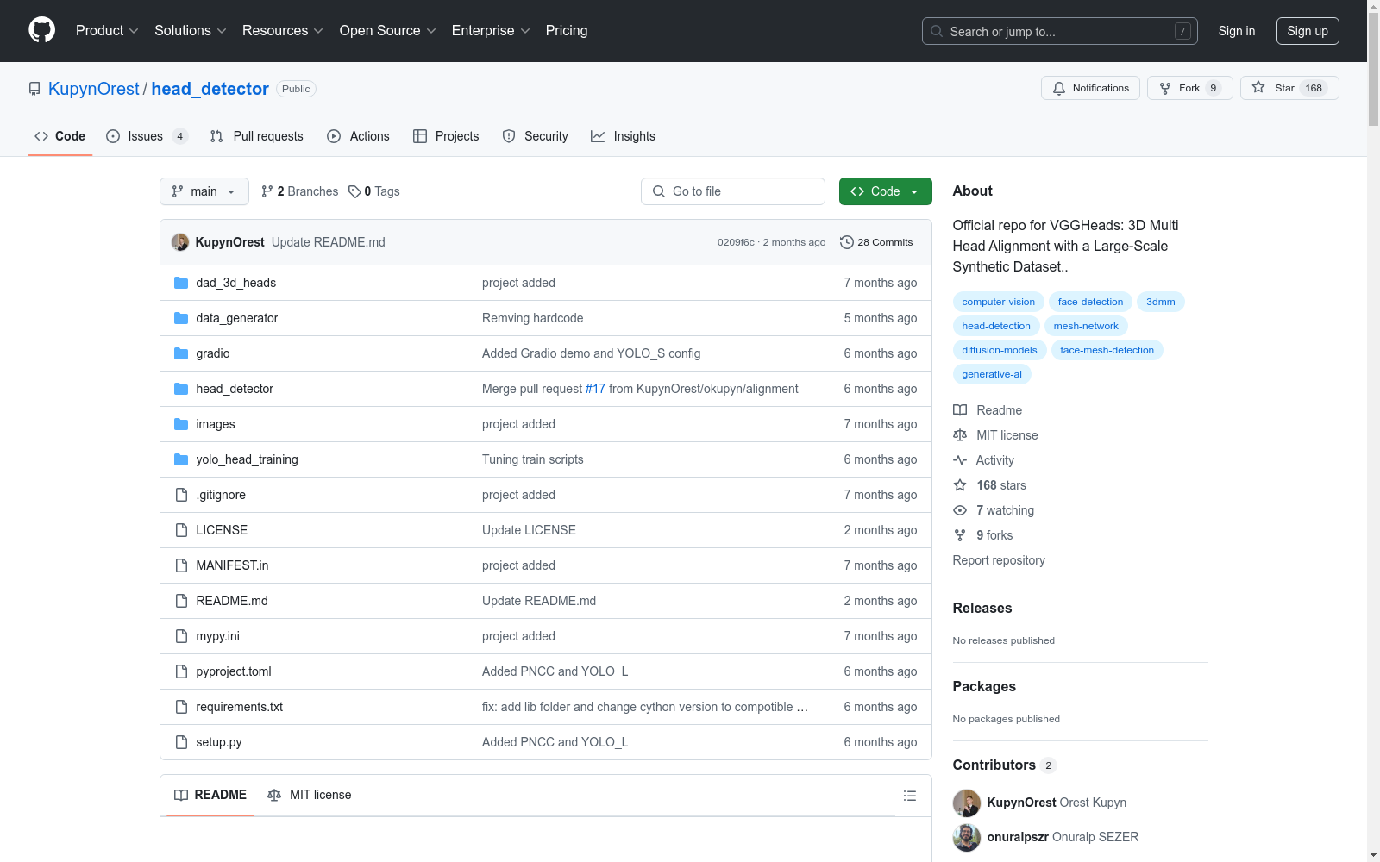
Task: Click the generative-ai topic tag
Action: click(x=992, y=374)
